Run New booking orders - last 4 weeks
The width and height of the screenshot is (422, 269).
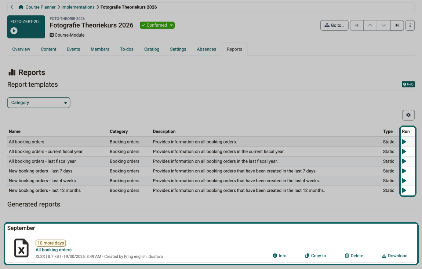tap(404, 181)
